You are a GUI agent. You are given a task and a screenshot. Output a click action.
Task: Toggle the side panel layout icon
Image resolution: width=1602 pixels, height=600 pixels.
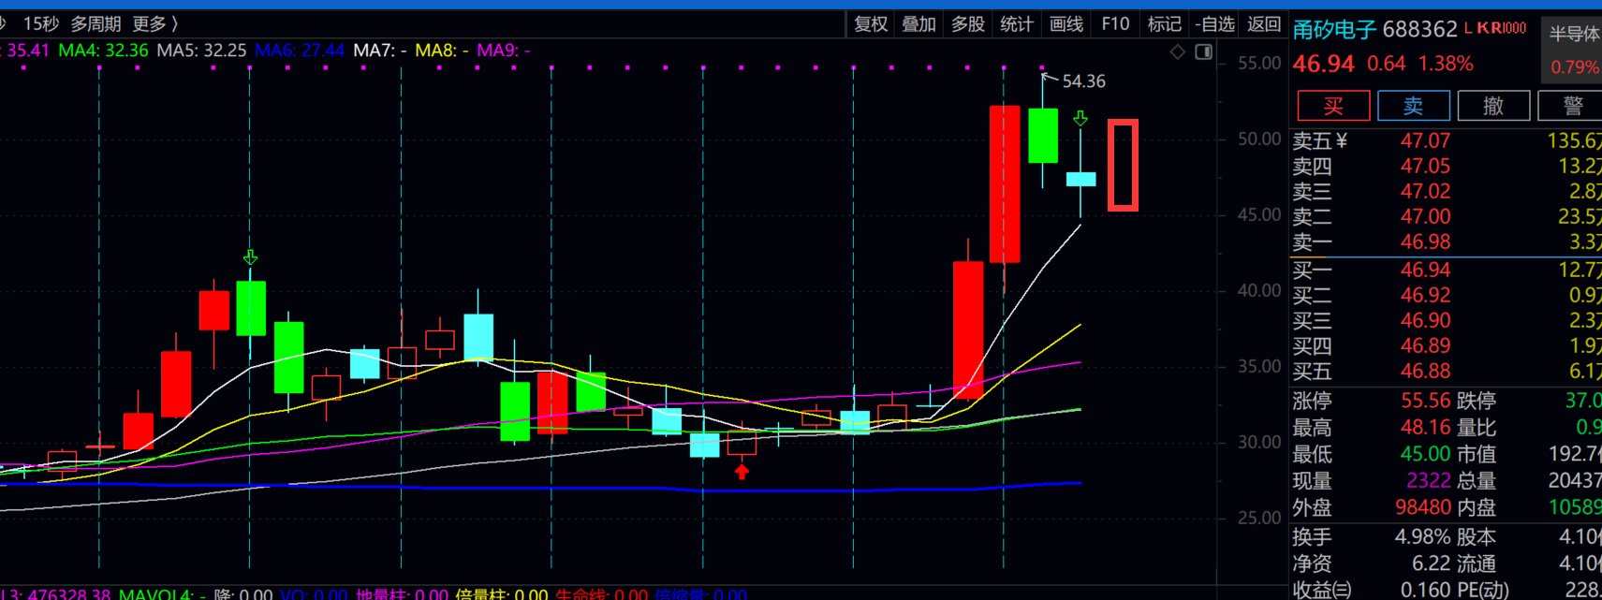[1204, 52]
